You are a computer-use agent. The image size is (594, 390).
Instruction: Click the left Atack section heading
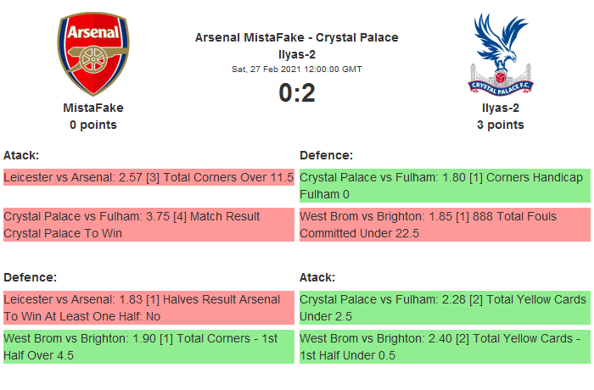(x=21, y=155)
